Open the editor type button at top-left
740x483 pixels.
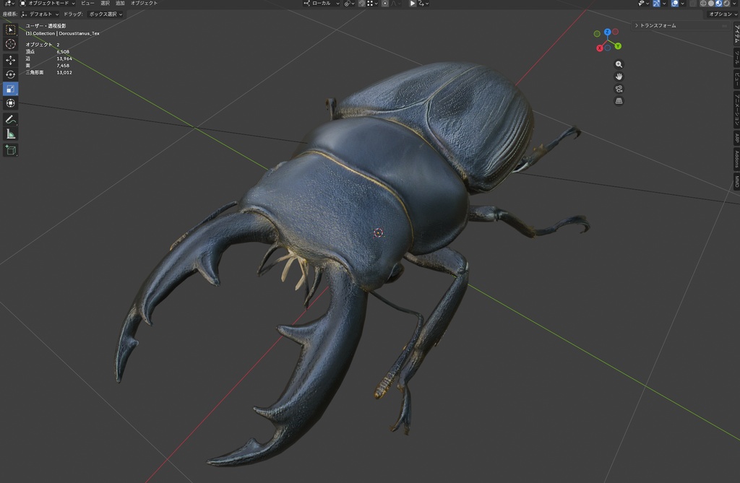9,4
